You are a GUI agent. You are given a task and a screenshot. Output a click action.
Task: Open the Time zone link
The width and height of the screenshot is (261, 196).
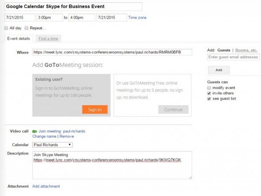(x=137, y=18)
